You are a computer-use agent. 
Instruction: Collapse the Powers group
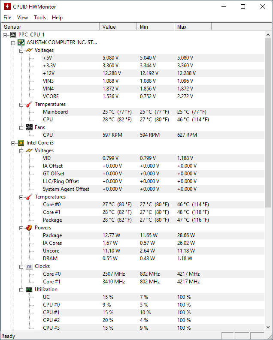[x=21, y=229]
